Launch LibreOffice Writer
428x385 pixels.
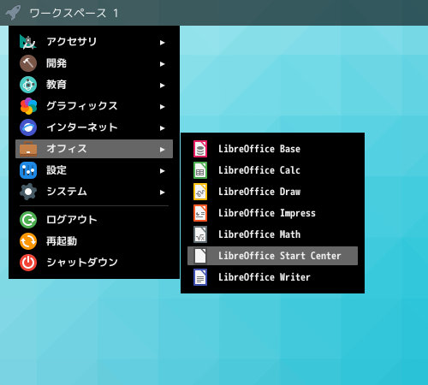tap(272, 277)
